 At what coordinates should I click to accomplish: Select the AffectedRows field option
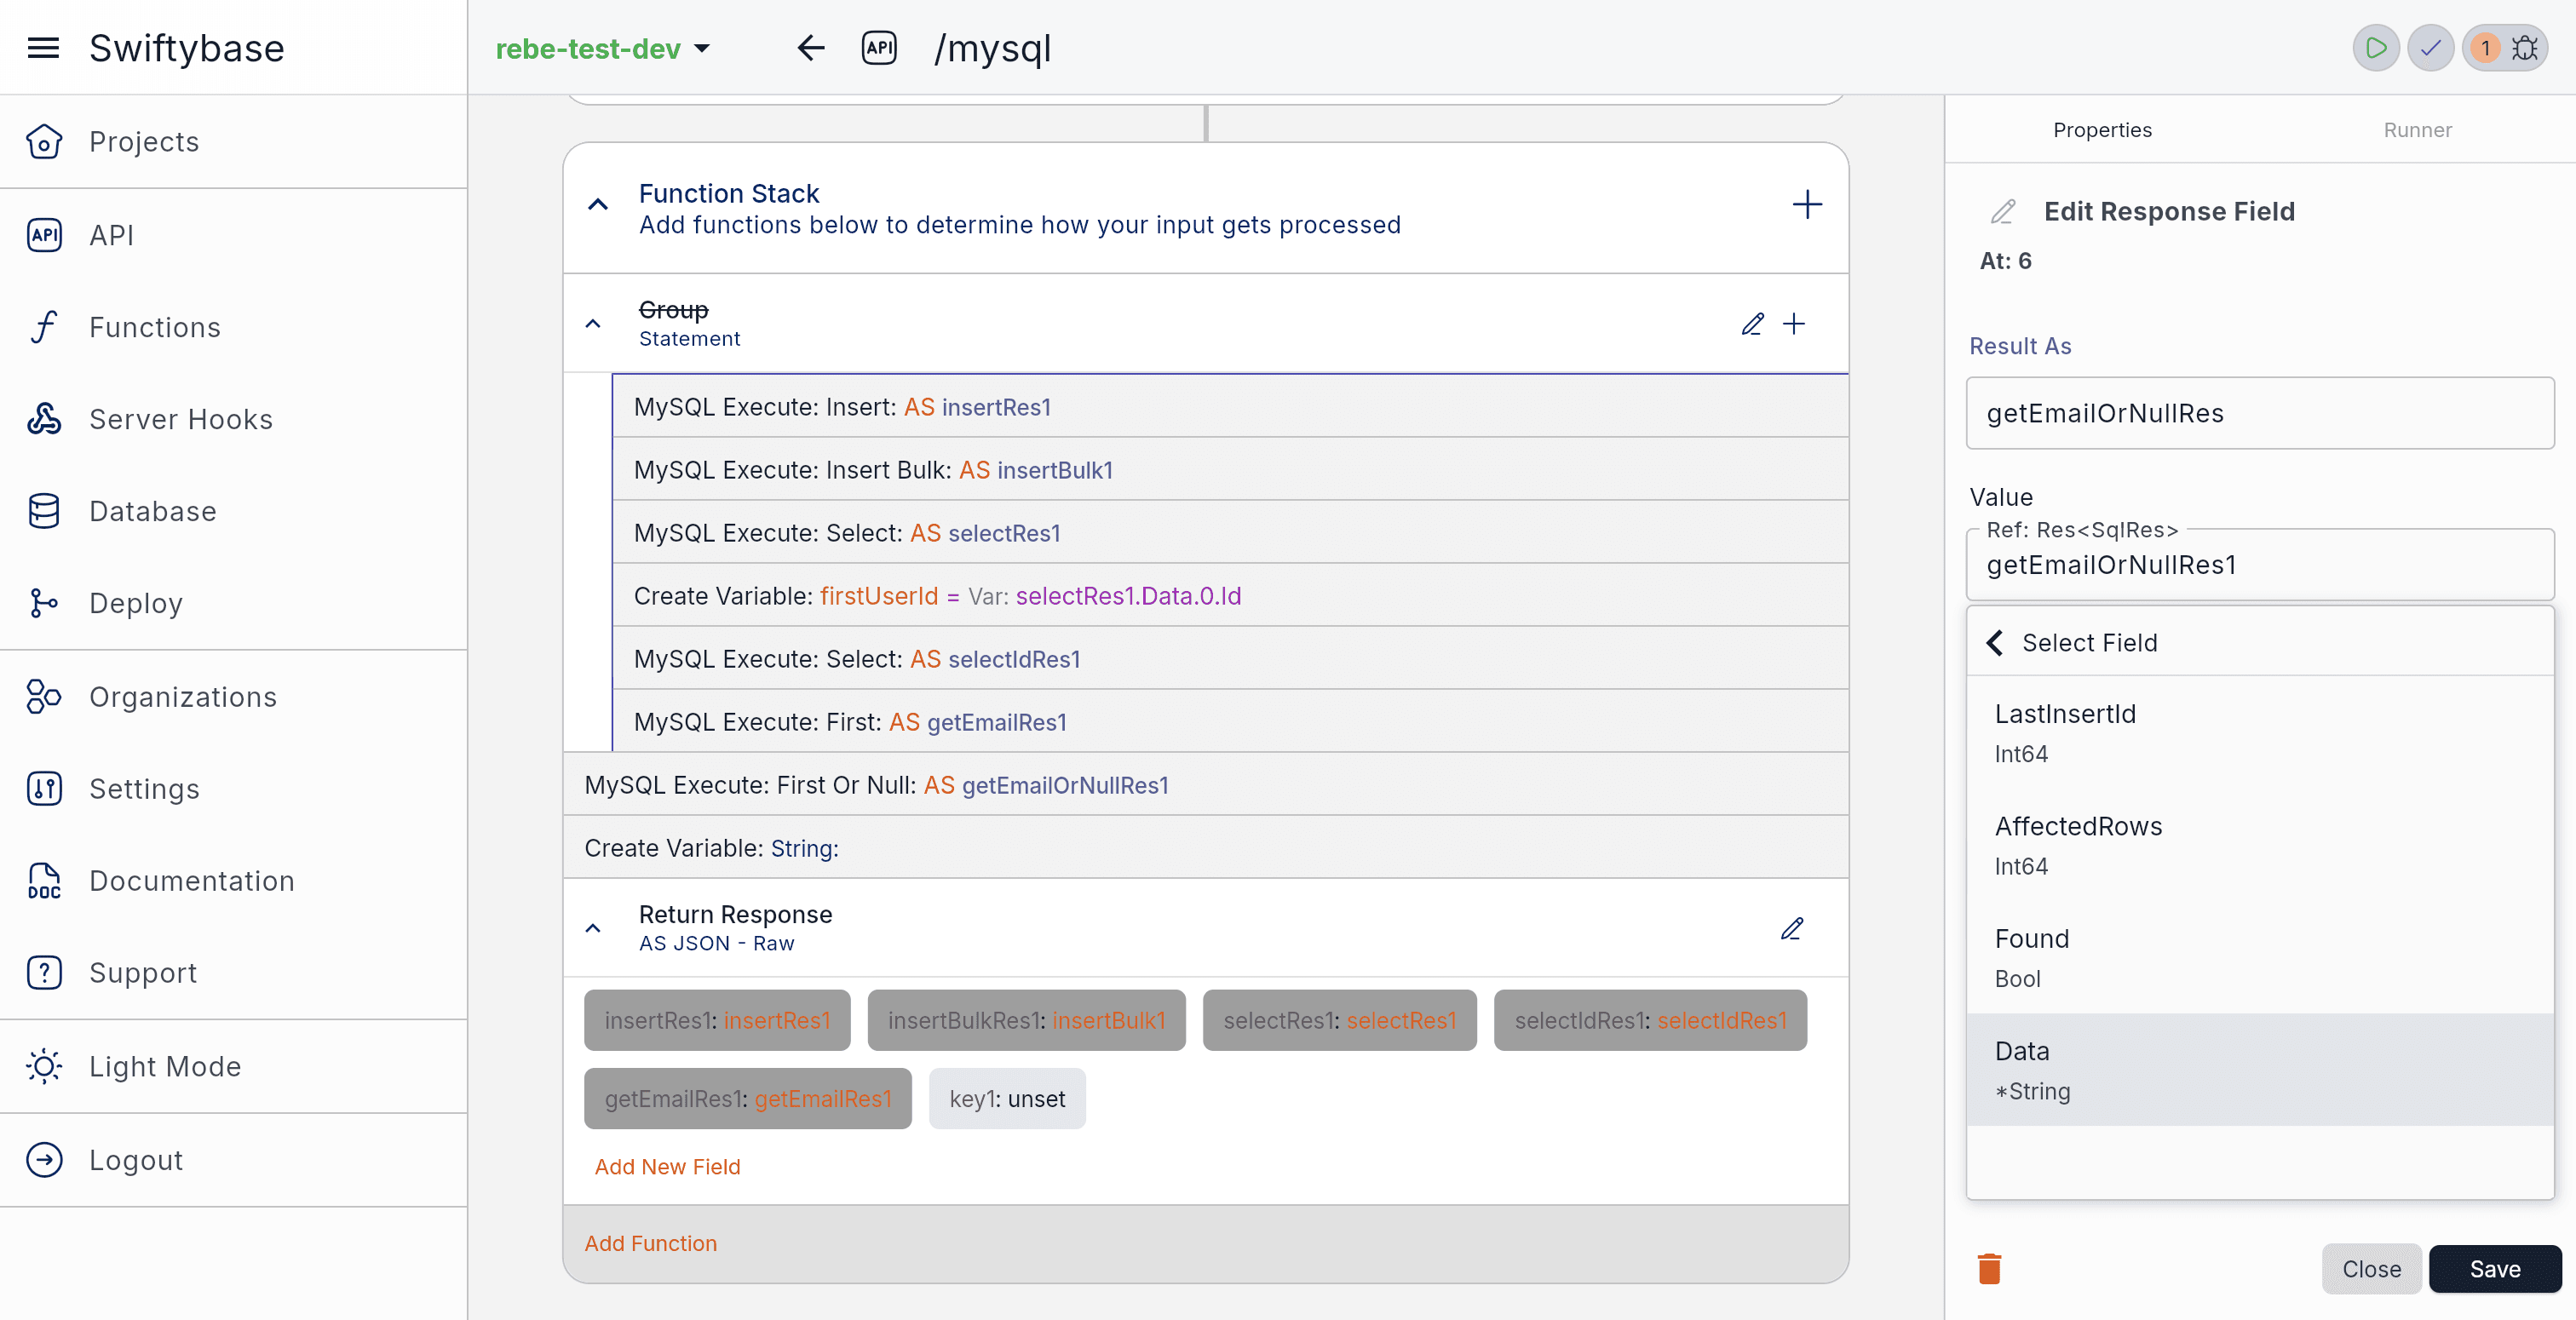(2259, 845)
